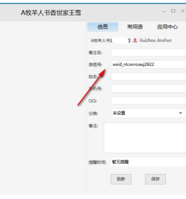Click the 分类 label
Screen dimensions: 186x199
tap(93, 113)
